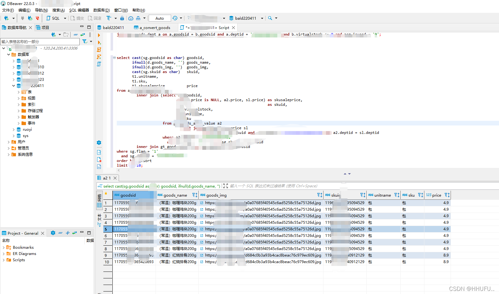
Task: Expand the 用户 node
Action: click(x=8, y=142)
